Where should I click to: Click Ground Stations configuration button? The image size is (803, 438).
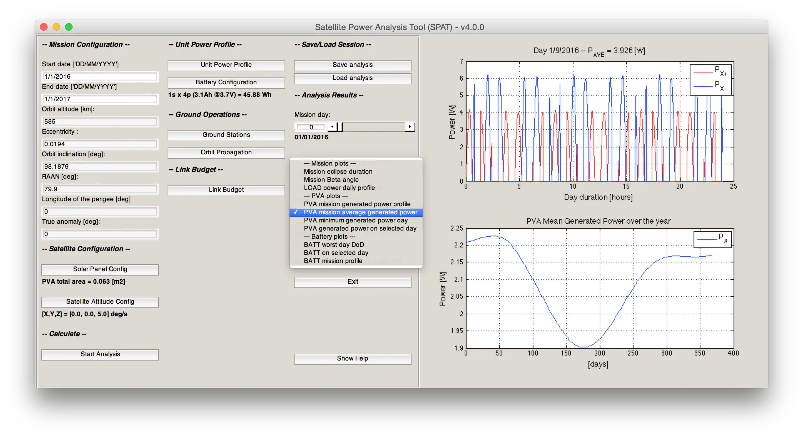click(x=226, y=134)
